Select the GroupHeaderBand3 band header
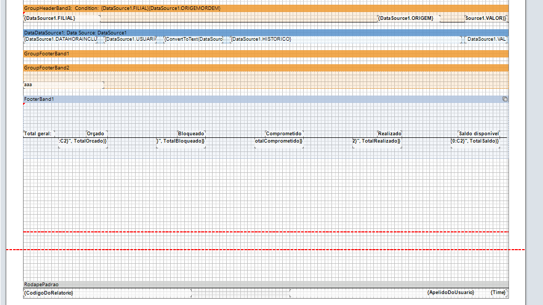543x305 pixels. point(266,8)
